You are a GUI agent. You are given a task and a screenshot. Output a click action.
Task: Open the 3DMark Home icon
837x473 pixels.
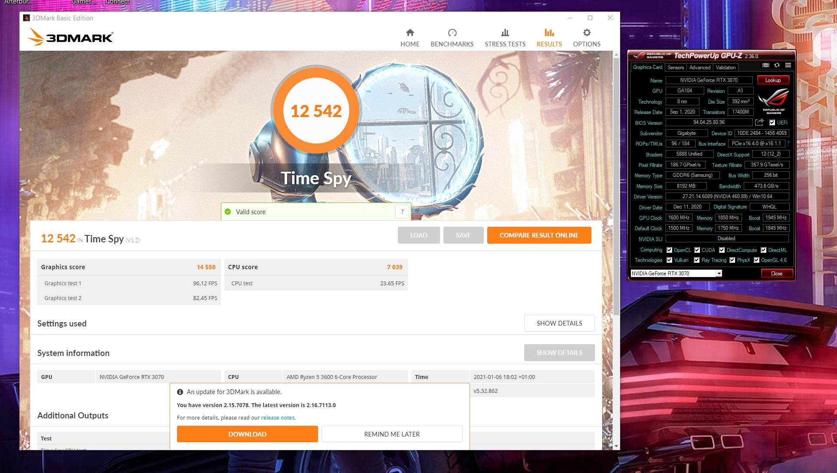[410, 33]
